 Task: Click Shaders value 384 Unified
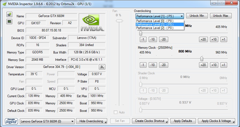[x=87, y=45]
